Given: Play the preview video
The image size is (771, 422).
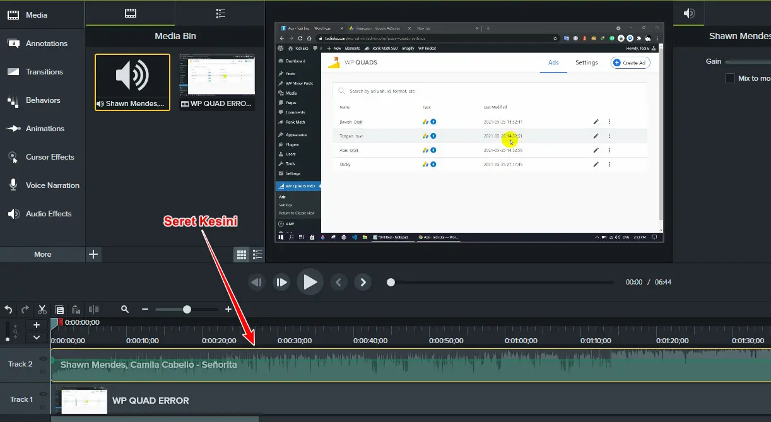Looking at the screenshot, I should [310, 282].
